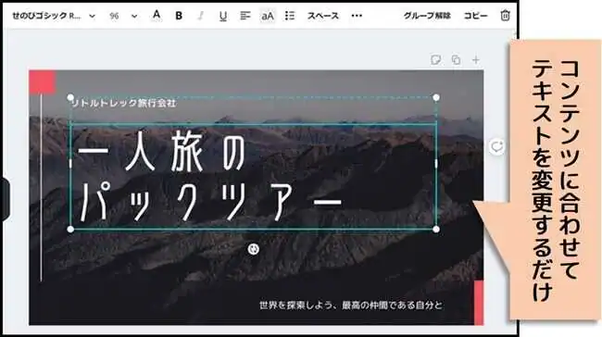Viewport: 602px width, 337px height.
Task: Click the bottom-left resize handle of selection
Action: (70, 230)
